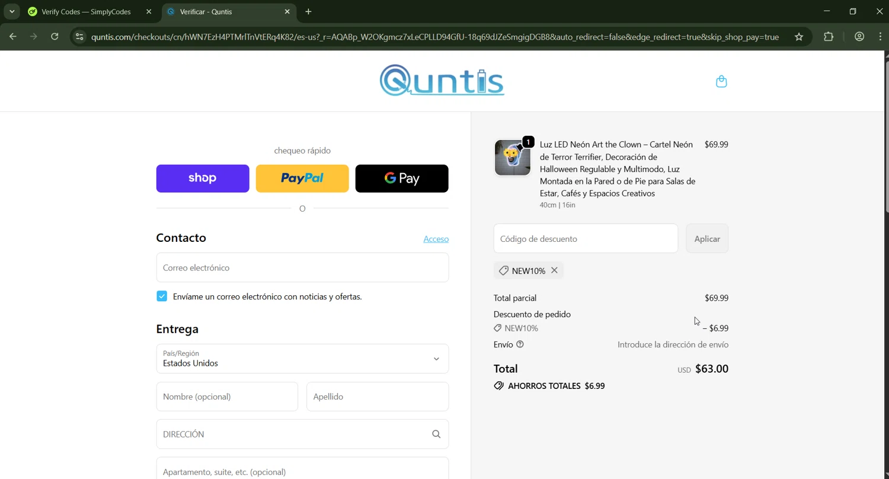
Task: Open the browser extensions puzzle icon
Action: tap(829, 37)
